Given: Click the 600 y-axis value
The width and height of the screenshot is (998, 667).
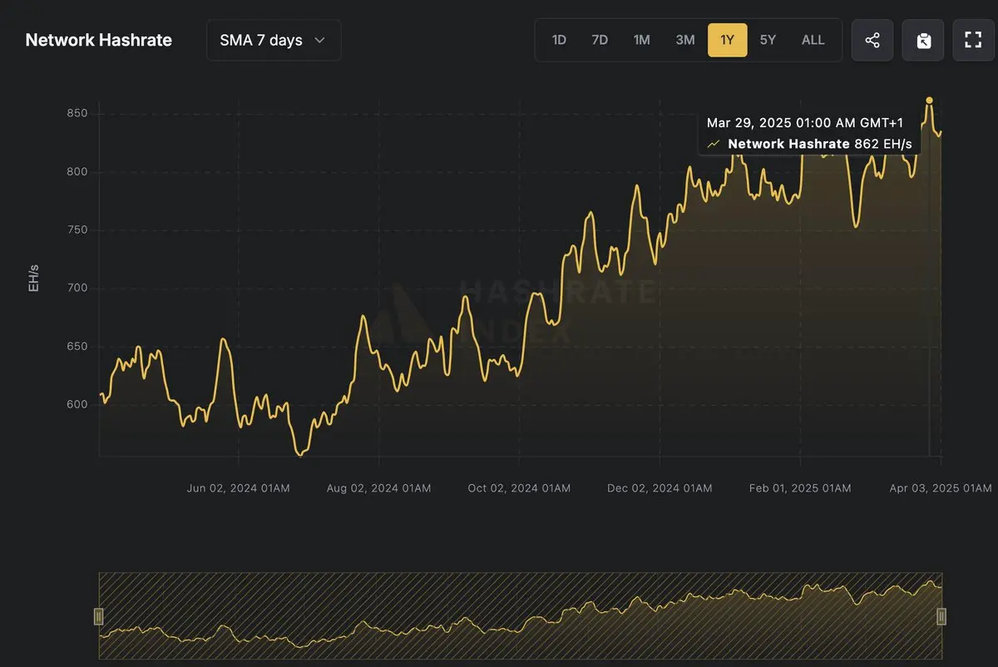Looking at the screenshot, I should click(77, 405).
